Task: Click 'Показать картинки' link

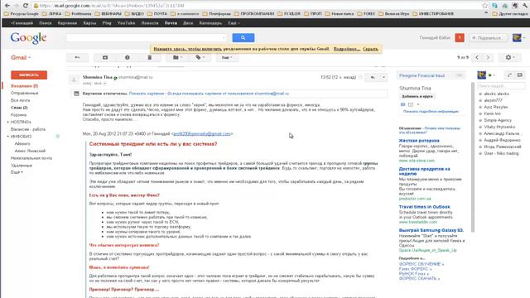Action: tap(147, 94)
